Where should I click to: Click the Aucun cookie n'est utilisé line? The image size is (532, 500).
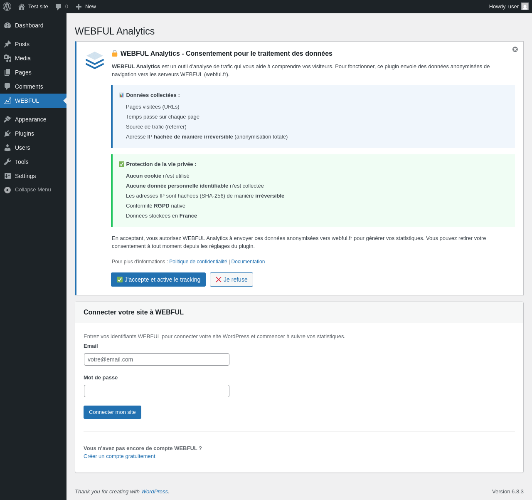[x=158, y=176]
